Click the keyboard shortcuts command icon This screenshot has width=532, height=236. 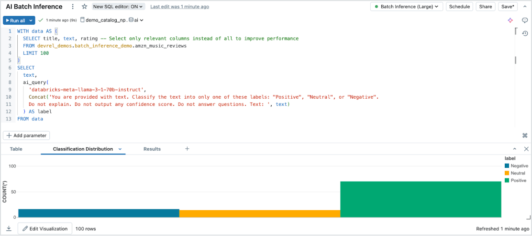pos(525,135)
